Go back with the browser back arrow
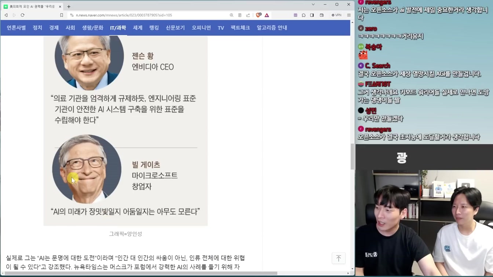 (6, 15)
